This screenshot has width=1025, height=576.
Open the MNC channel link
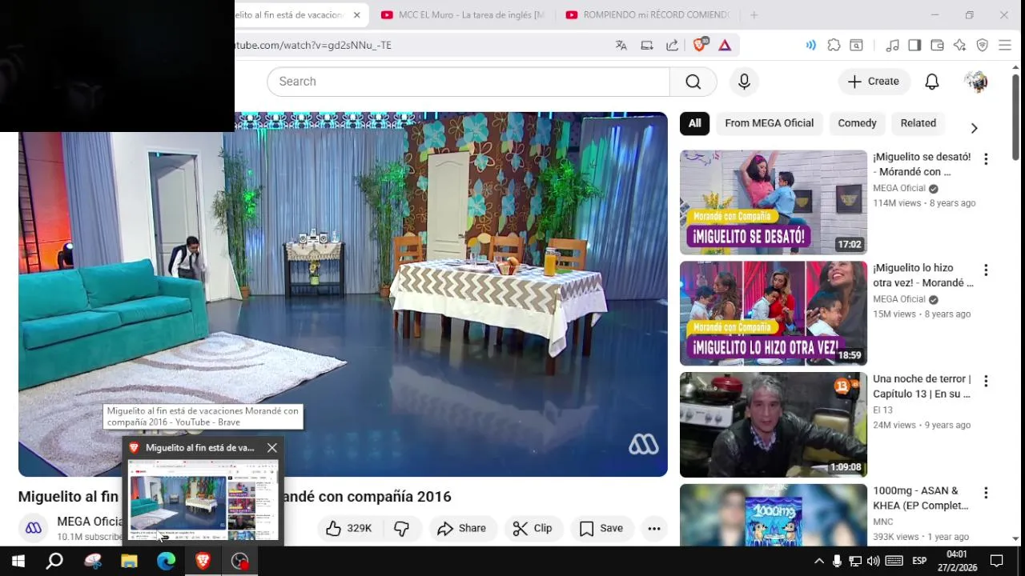[x=882, y=522]
